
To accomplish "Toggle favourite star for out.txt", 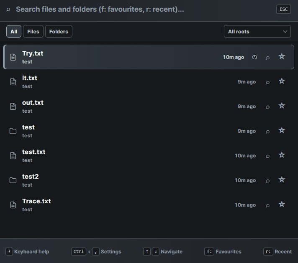I will [282, 106].
